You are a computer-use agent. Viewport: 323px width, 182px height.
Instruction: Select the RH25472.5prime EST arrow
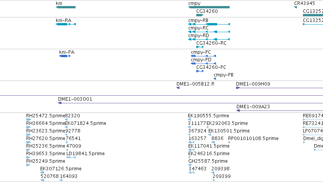[x=28, y=119]
